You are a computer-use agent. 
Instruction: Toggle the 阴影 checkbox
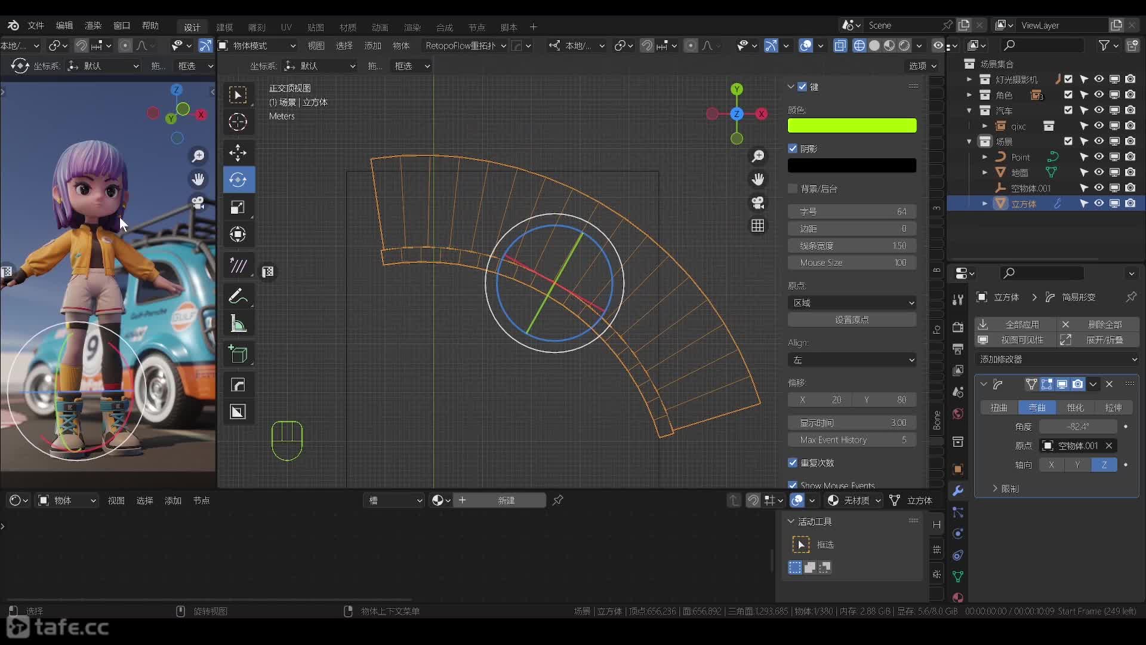click(x=793, y=149)
